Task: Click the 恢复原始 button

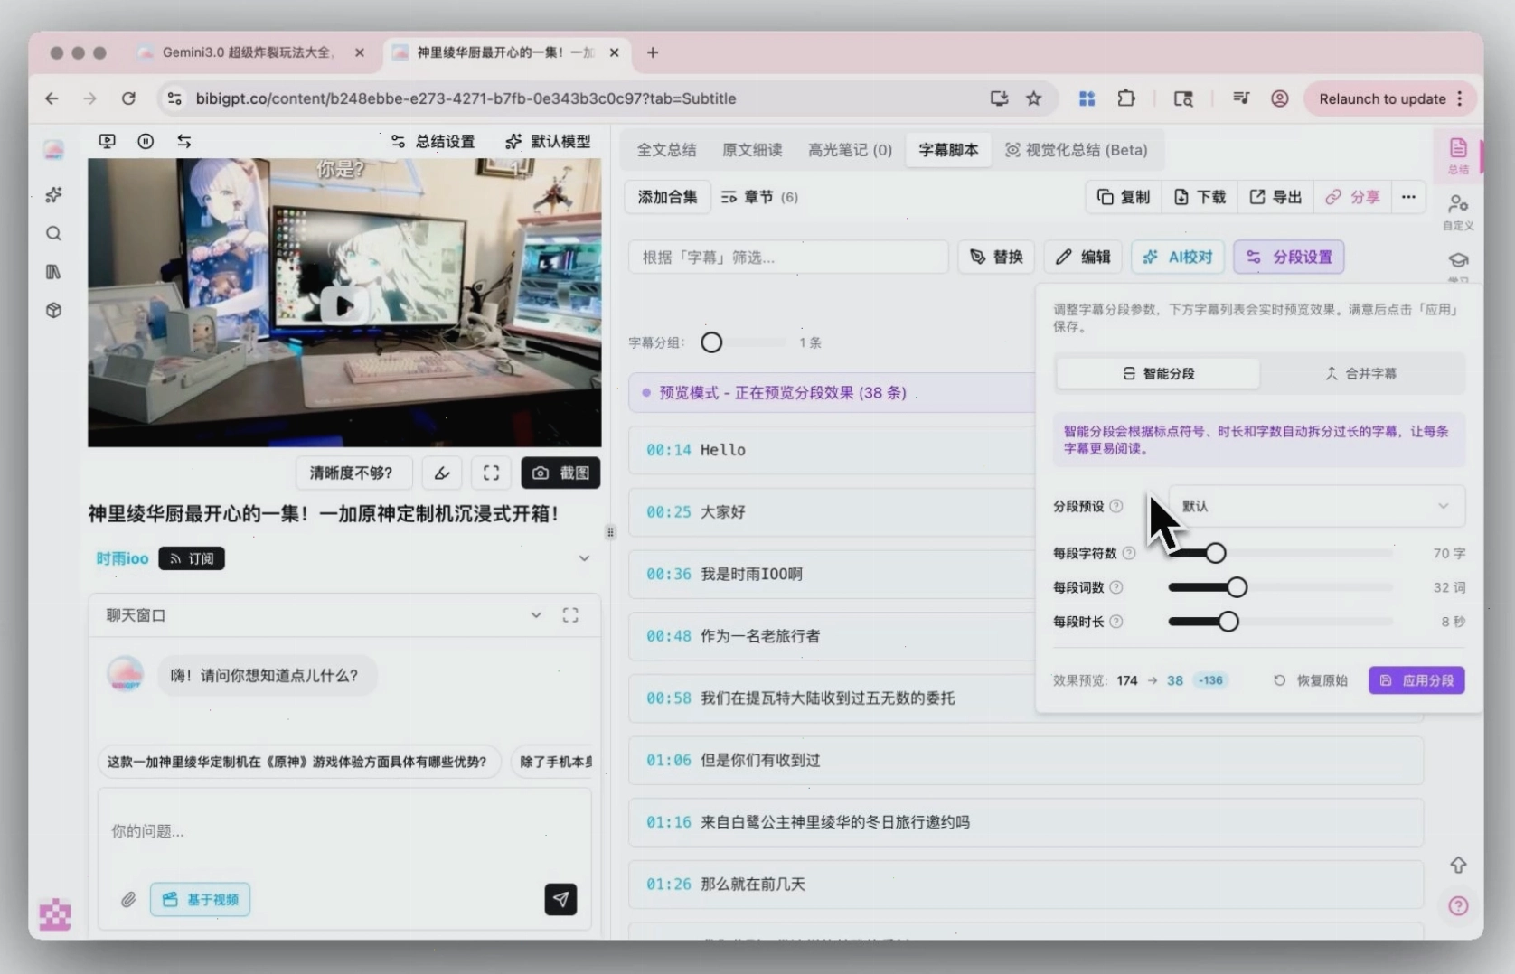Action: [1311, 680]
